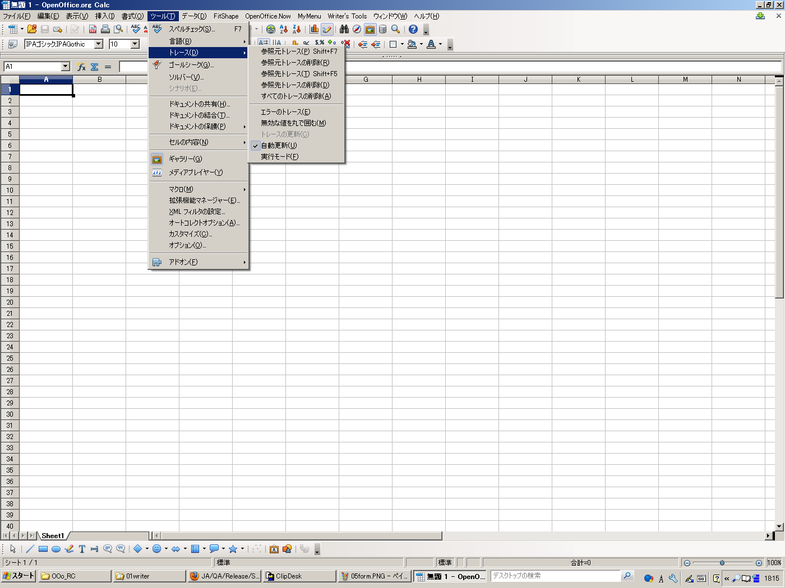Click the zoom in plus button
This screenshot has width=785, height=588.
(759, 563)
